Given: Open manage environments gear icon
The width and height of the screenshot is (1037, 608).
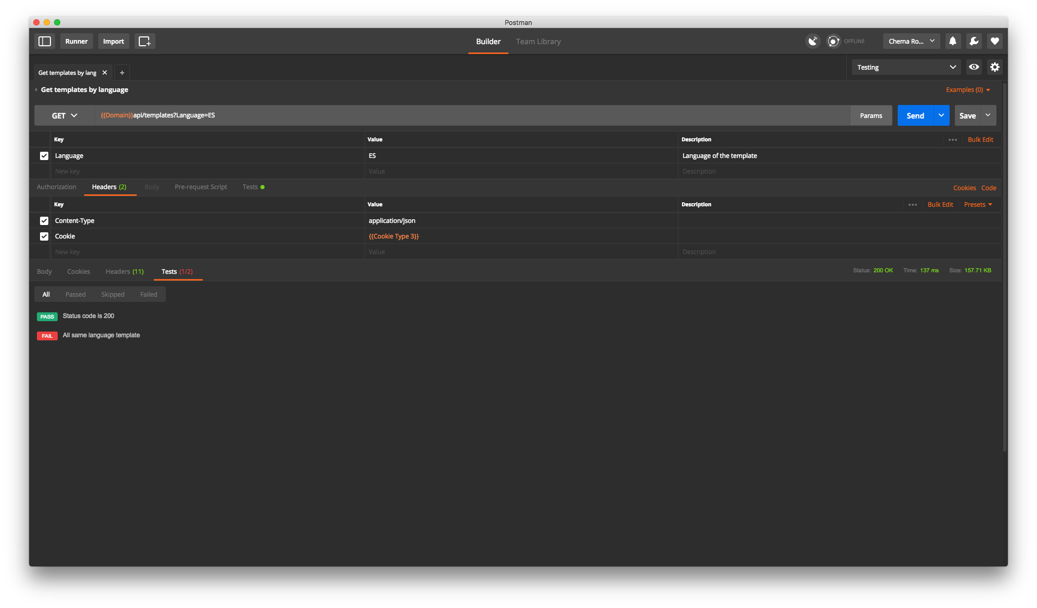Looking at the screenshot, I should pos(994,67).
